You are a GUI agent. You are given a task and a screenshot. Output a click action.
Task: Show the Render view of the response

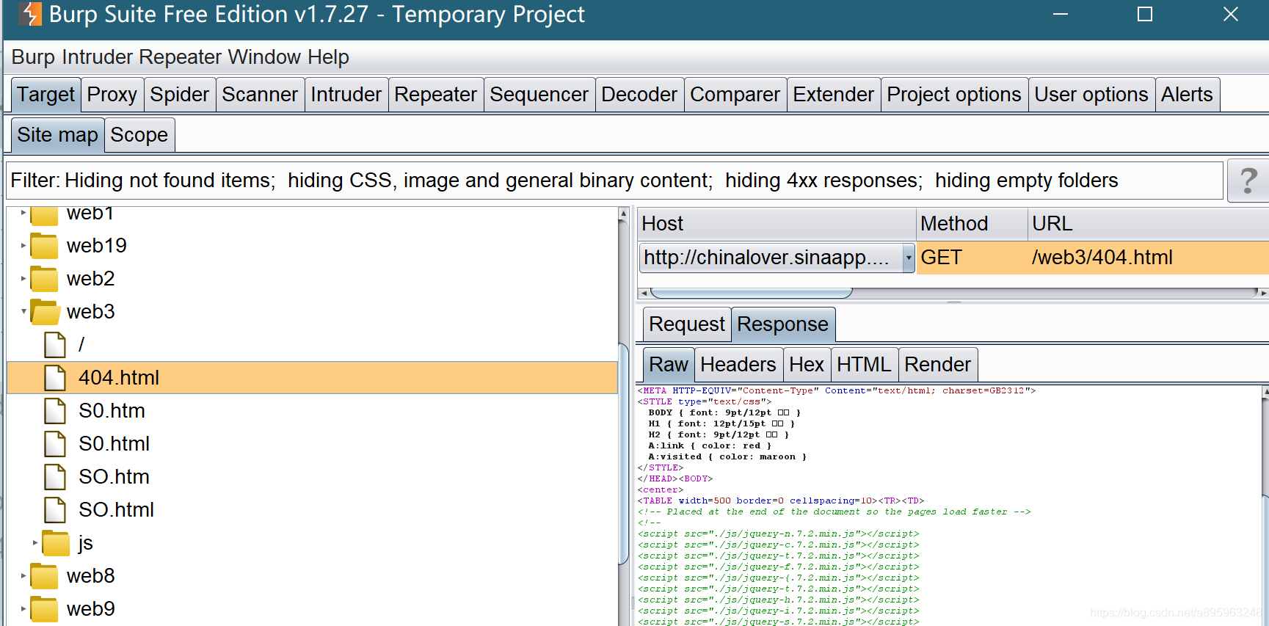pyautogui.click(x=938, y=365)
